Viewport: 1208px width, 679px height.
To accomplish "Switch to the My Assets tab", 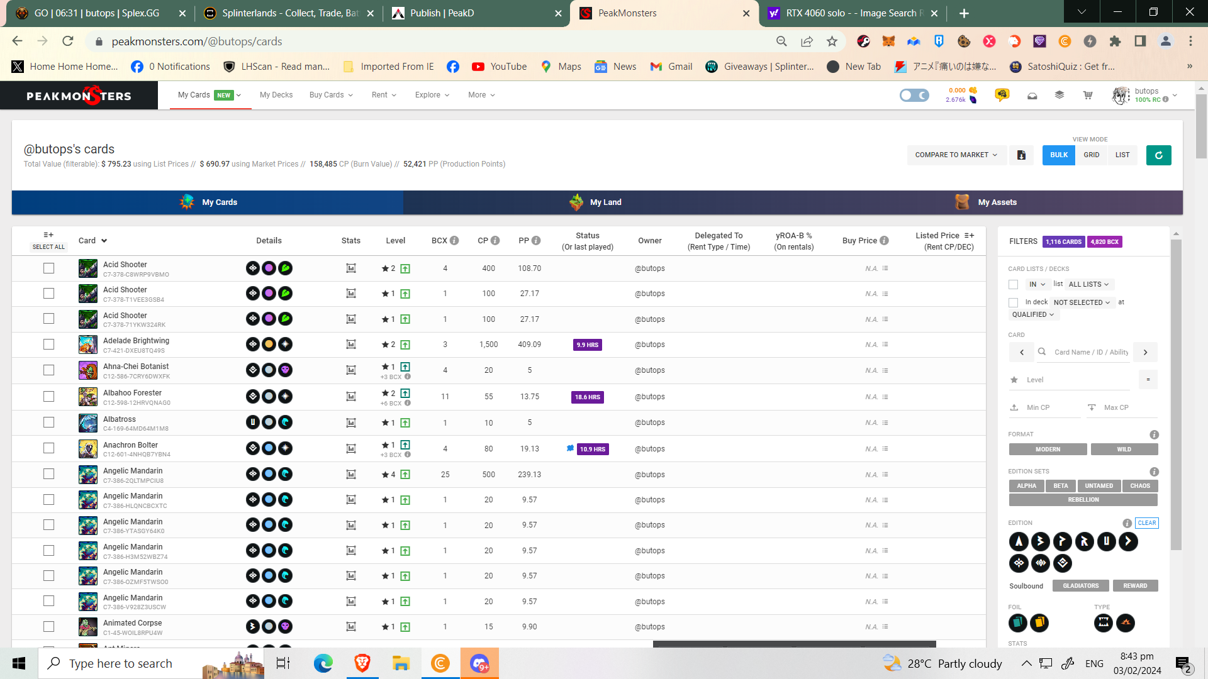I will pos(986,202).
